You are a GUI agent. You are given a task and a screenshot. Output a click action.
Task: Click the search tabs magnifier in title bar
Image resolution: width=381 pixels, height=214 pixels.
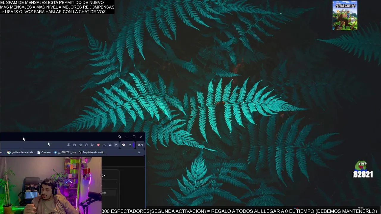120,137
